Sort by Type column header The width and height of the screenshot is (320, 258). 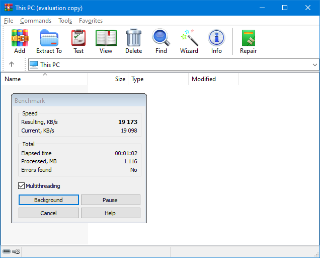coord(158,79)
